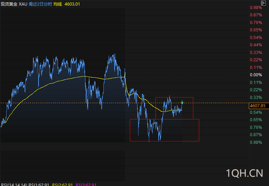The image size is (269, 186).
Task: Click the magenta RSI3:62.91 value
Action: (86, 185)
